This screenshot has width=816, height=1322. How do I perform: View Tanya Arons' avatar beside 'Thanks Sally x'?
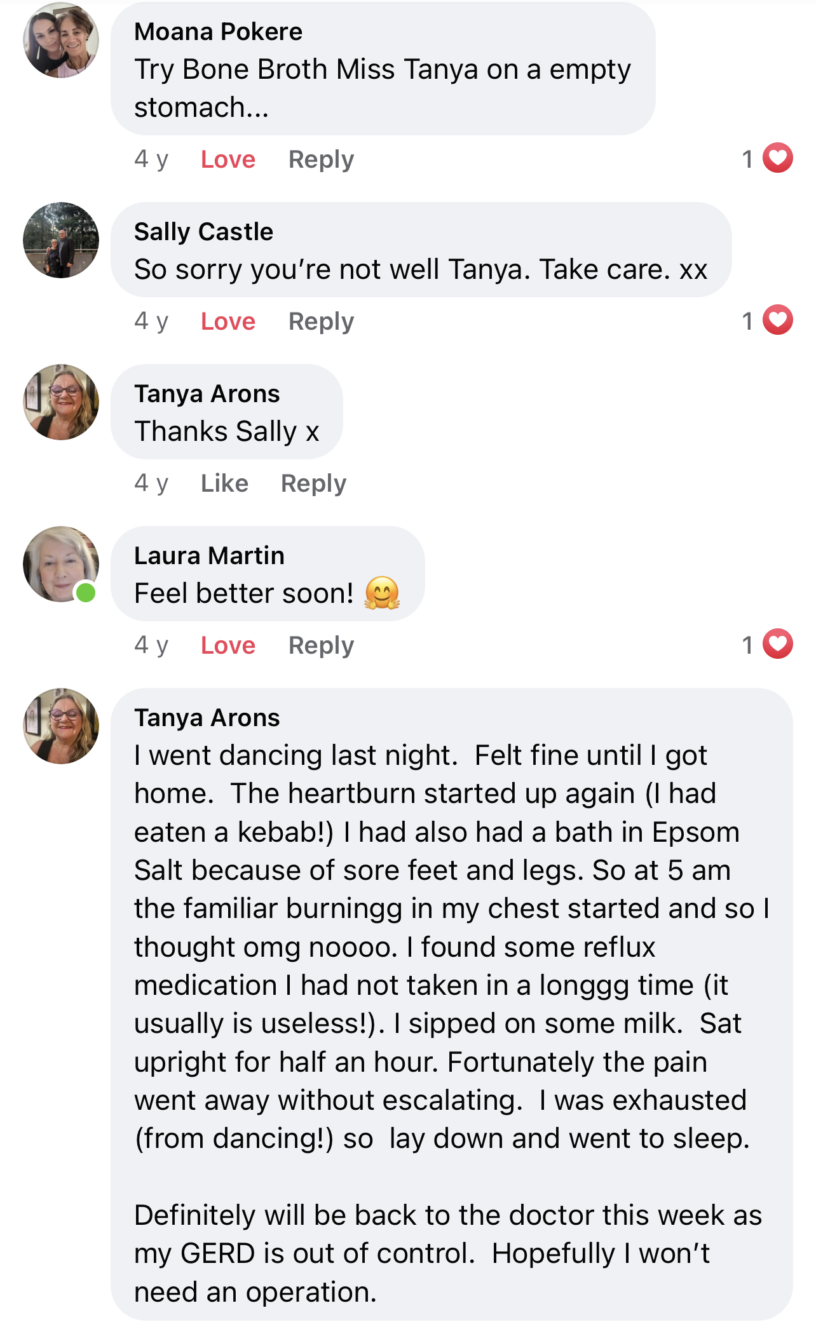pos(61,402)
